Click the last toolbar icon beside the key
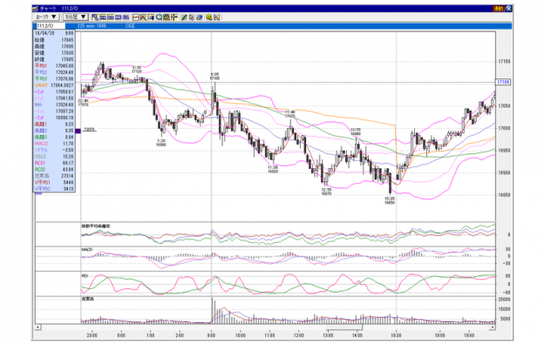Screen dimensions: 544x344 pos(217,17)
